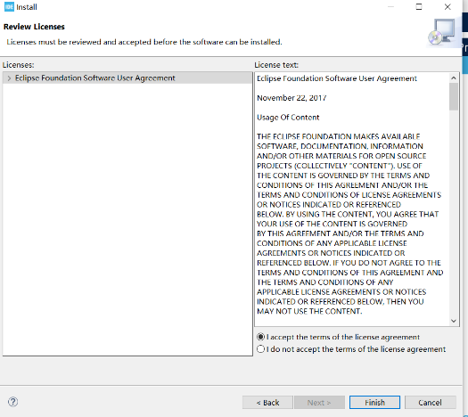
Task: Click the Eclipse IDE icon in title bar
Action: 9,6
